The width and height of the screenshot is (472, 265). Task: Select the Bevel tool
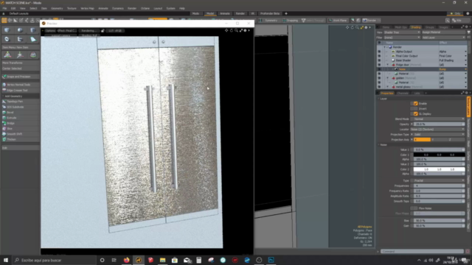click(x=20, y=113)
